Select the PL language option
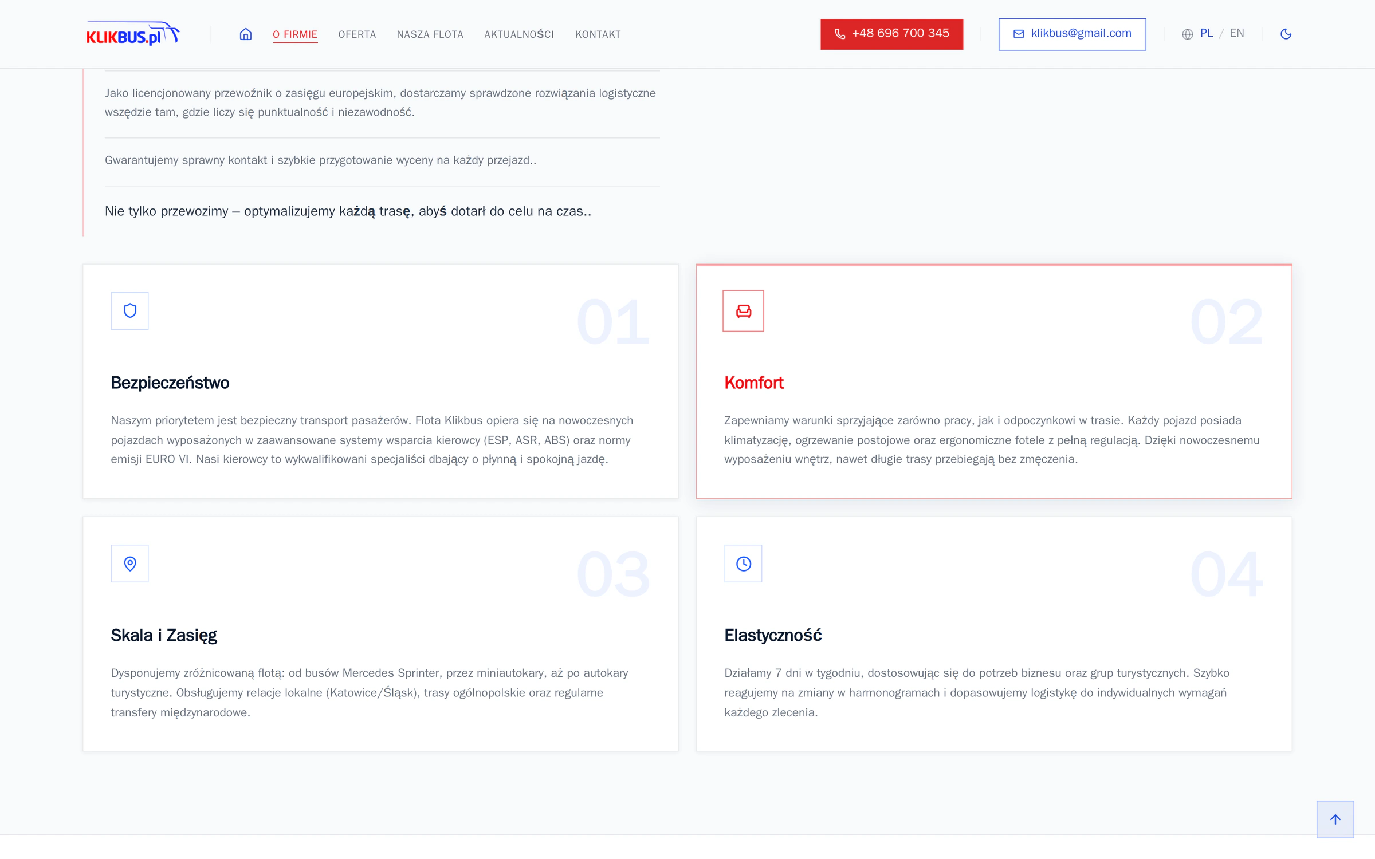Screen dimensions: 1375x859 point(1206,33)
